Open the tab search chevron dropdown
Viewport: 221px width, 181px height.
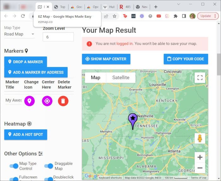179,4
